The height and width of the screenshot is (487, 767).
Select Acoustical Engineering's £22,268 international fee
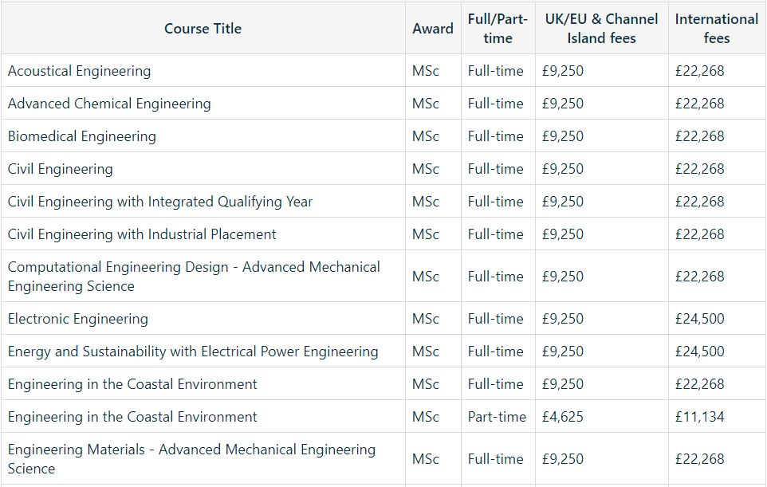pos(699,71)
